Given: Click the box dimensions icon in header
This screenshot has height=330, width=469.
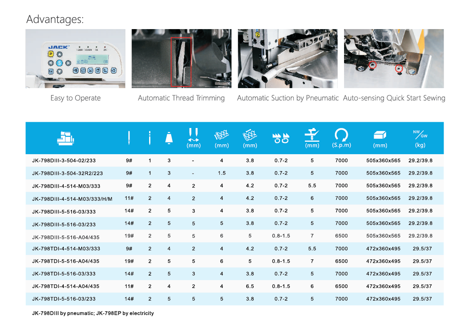Looking at the screenshot, I should tap(380, 135).
